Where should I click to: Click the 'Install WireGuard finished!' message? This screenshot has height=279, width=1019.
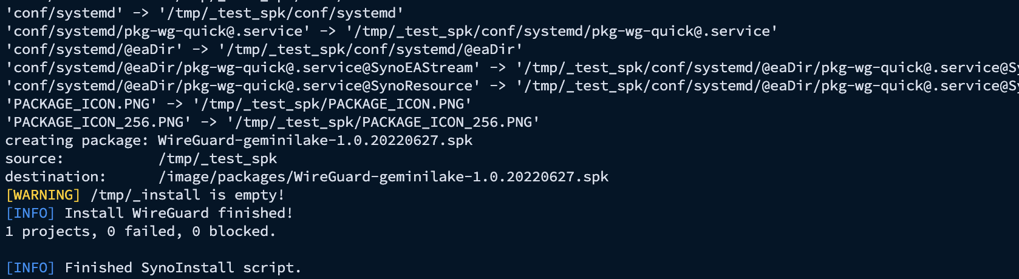coord(179,213)
